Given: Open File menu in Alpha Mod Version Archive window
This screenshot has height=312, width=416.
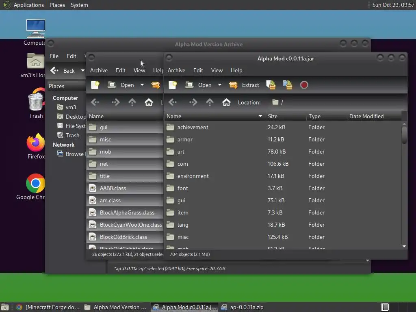Looking at the screenshot, I should pos(54,56).
